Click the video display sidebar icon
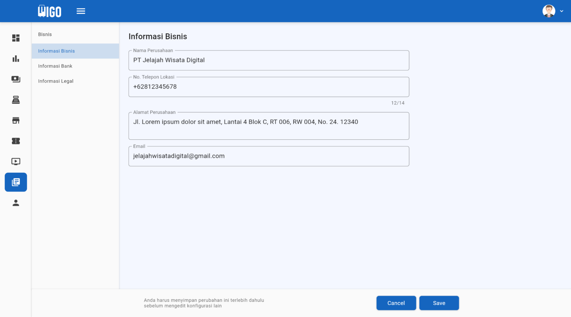 16,161
